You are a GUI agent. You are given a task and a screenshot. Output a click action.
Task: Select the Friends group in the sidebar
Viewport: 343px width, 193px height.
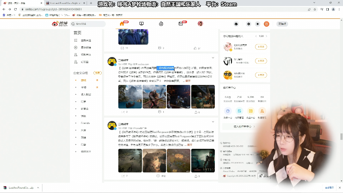click(85, 123)
